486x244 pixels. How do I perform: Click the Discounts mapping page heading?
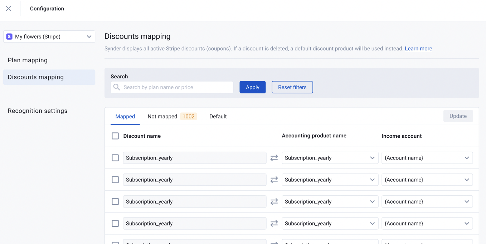[137, 36]
